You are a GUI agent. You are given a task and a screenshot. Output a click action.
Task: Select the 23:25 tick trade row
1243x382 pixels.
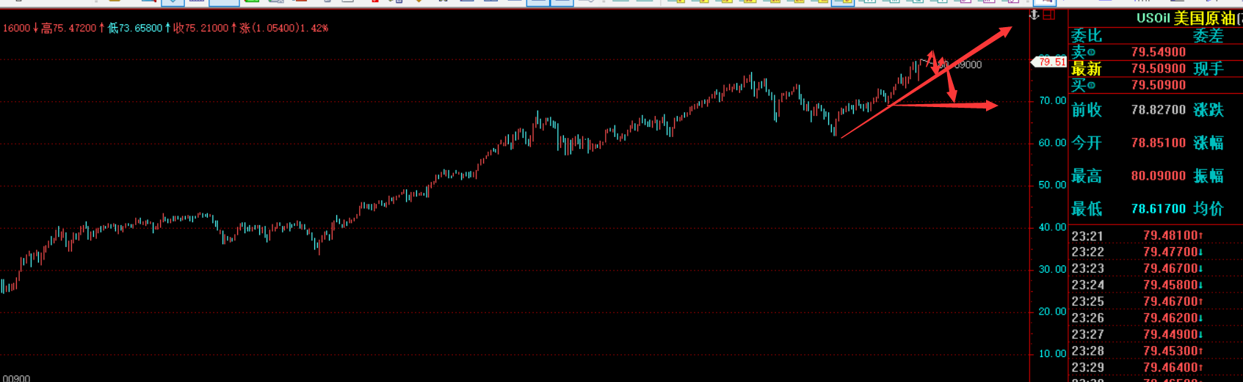click(x=1137, y=301)
